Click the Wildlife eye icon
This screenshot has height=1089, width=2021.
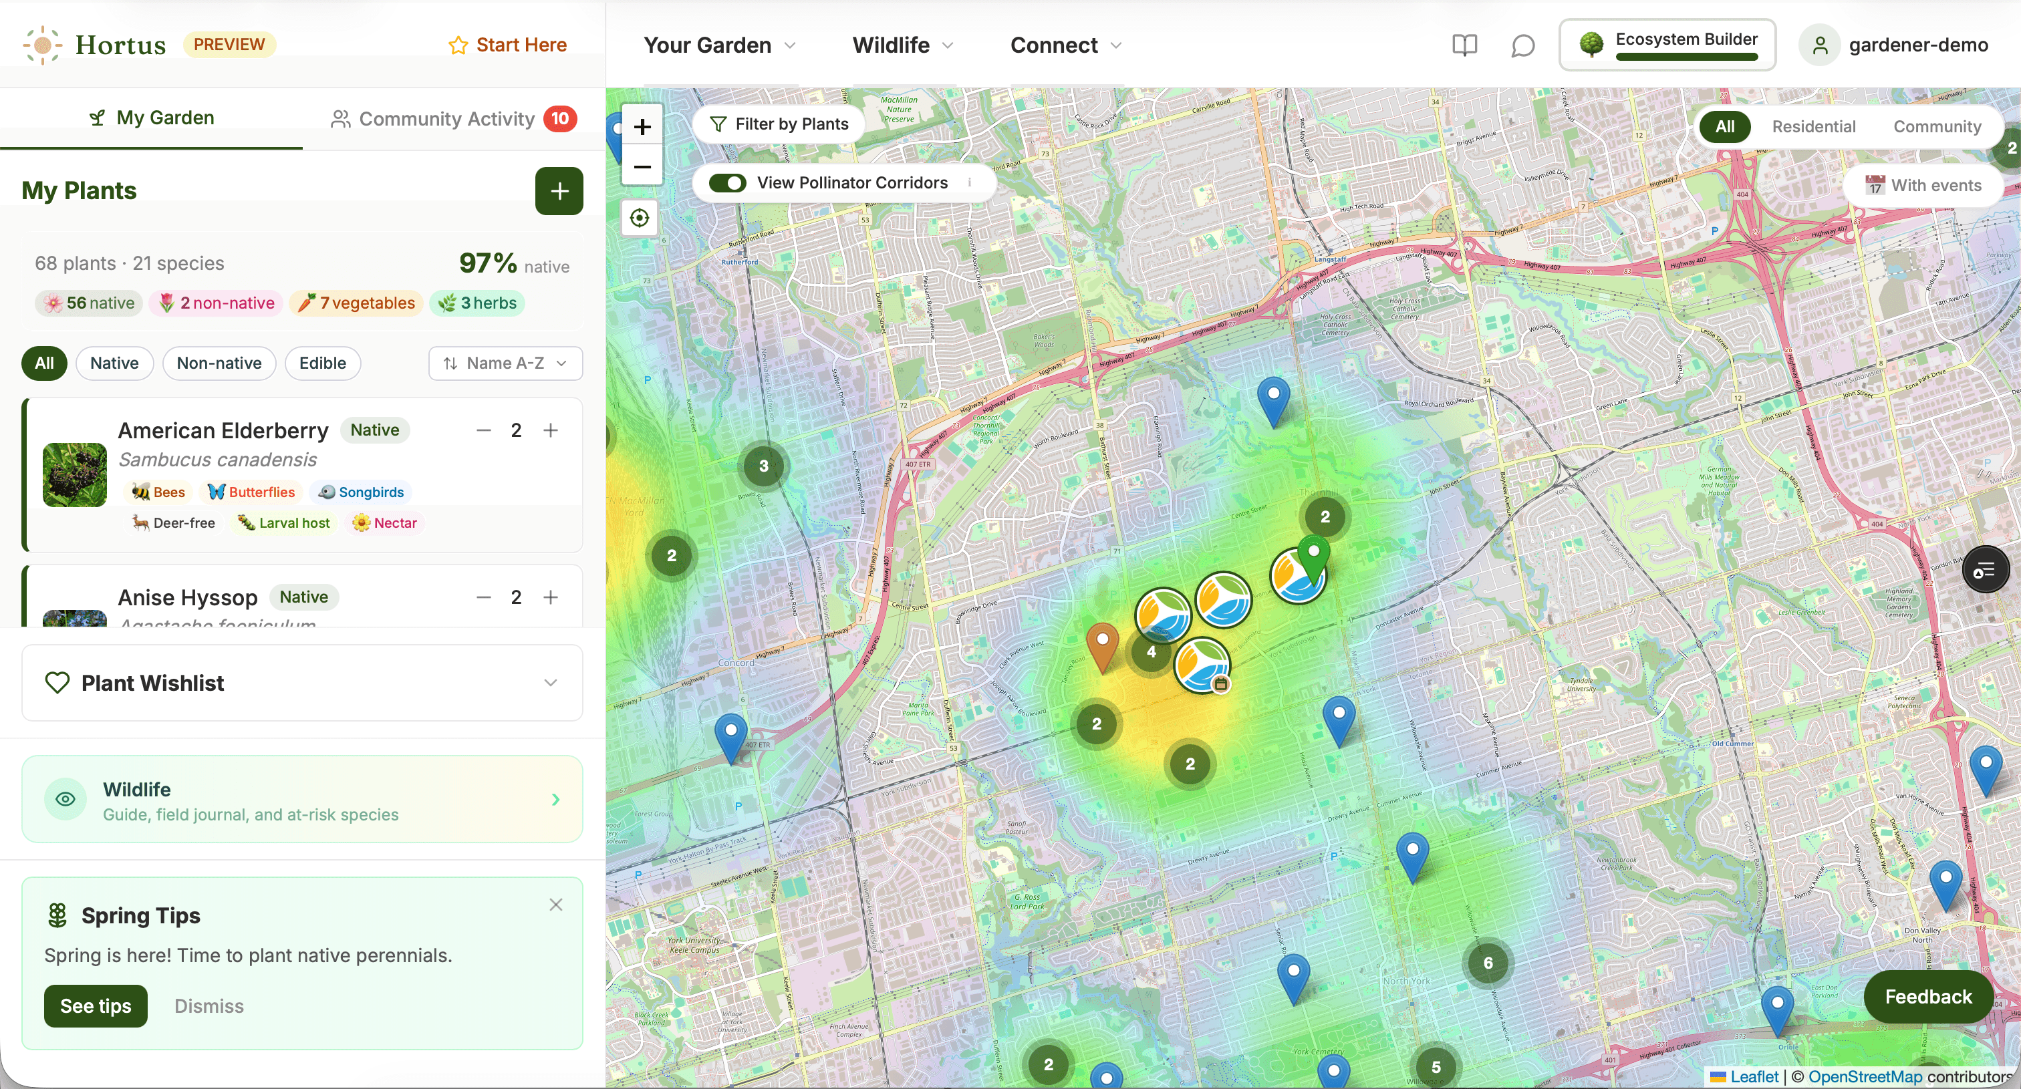[66, 799]
